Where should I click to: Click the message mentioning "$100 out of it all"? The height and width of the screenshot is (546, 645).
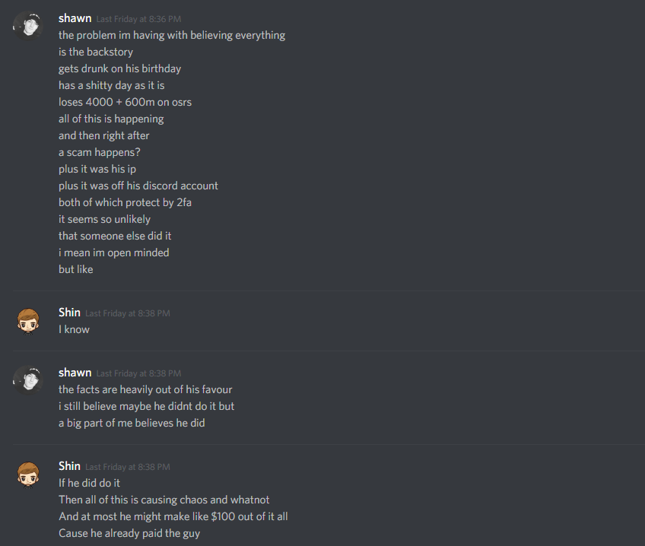(x=173, y=516)
